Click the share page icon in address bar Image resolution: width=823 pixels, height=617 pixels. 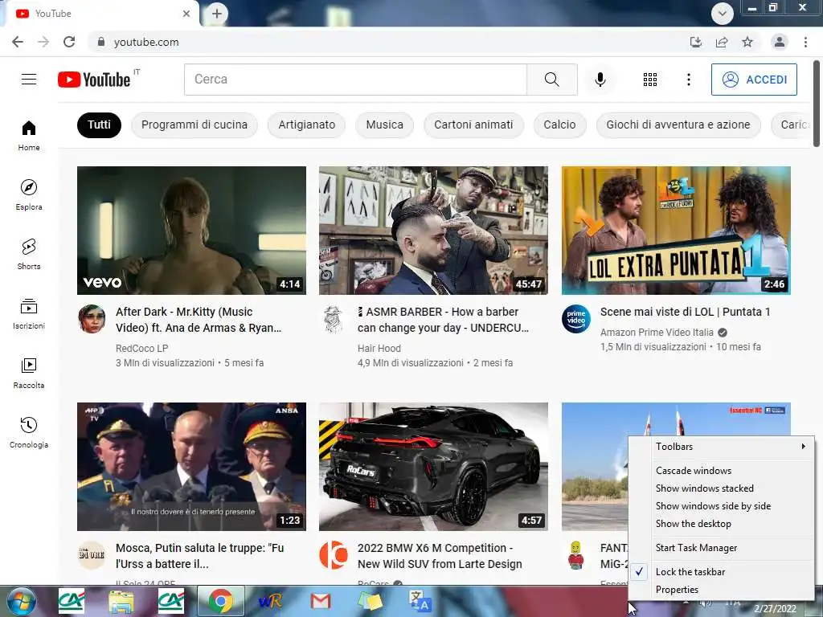click(x=722, y=42)
